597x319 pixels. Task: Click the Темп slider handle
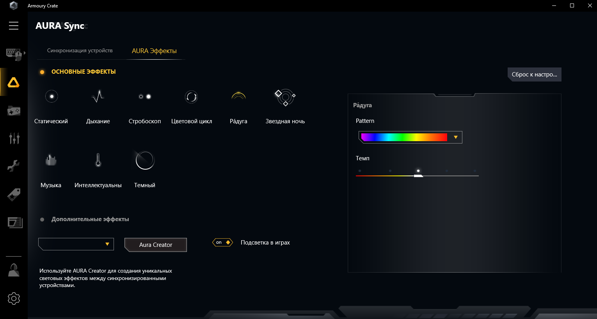418,176
